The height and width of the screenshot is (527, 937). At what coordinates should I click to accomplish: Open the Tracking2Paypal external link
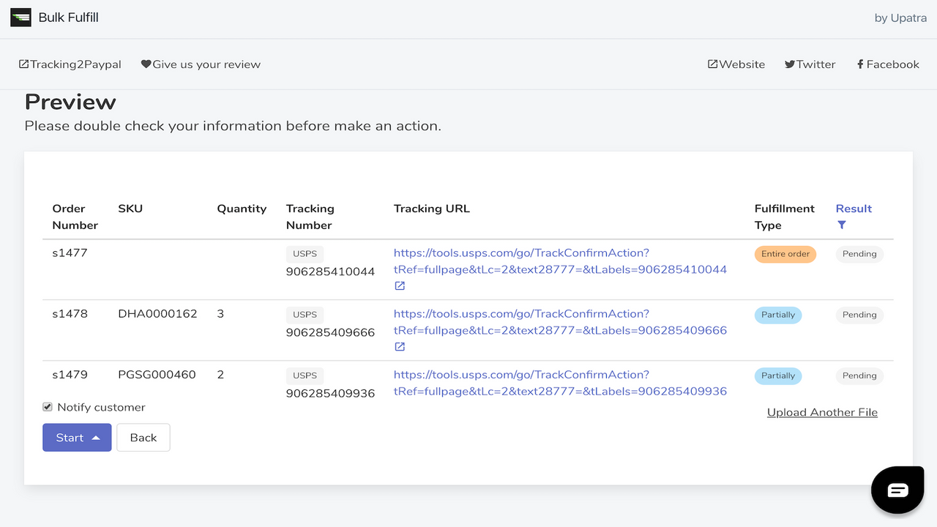[70, 64]
